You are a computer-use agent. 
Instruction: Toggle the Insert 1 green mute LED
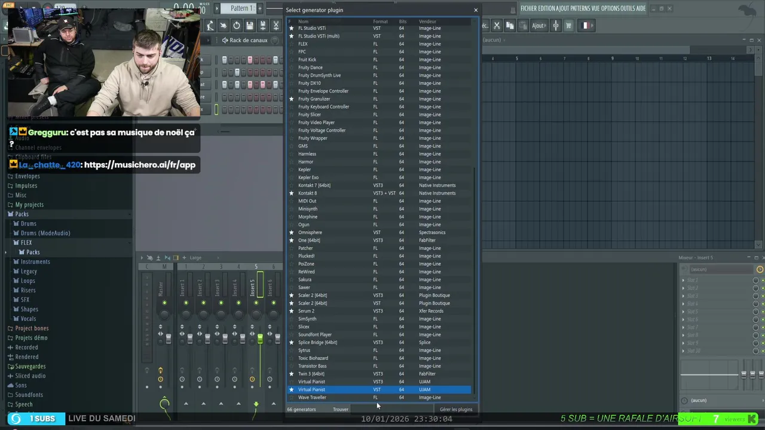tap(186, 303)
